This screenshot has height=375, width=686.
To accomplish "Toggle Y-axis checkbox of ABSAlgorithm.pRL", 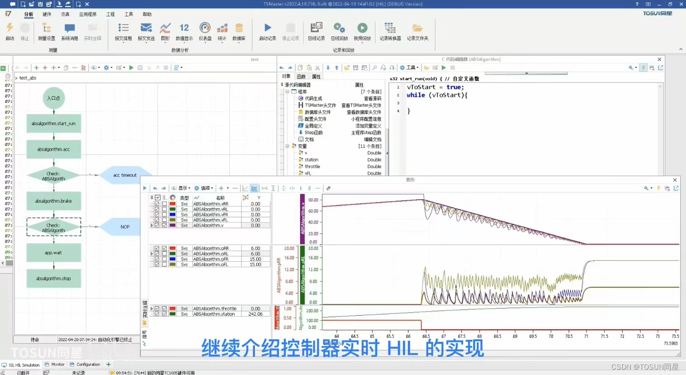I will pos(164,254).
